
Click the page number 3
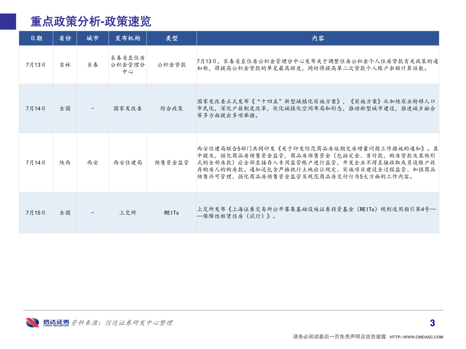pos(432,322)
